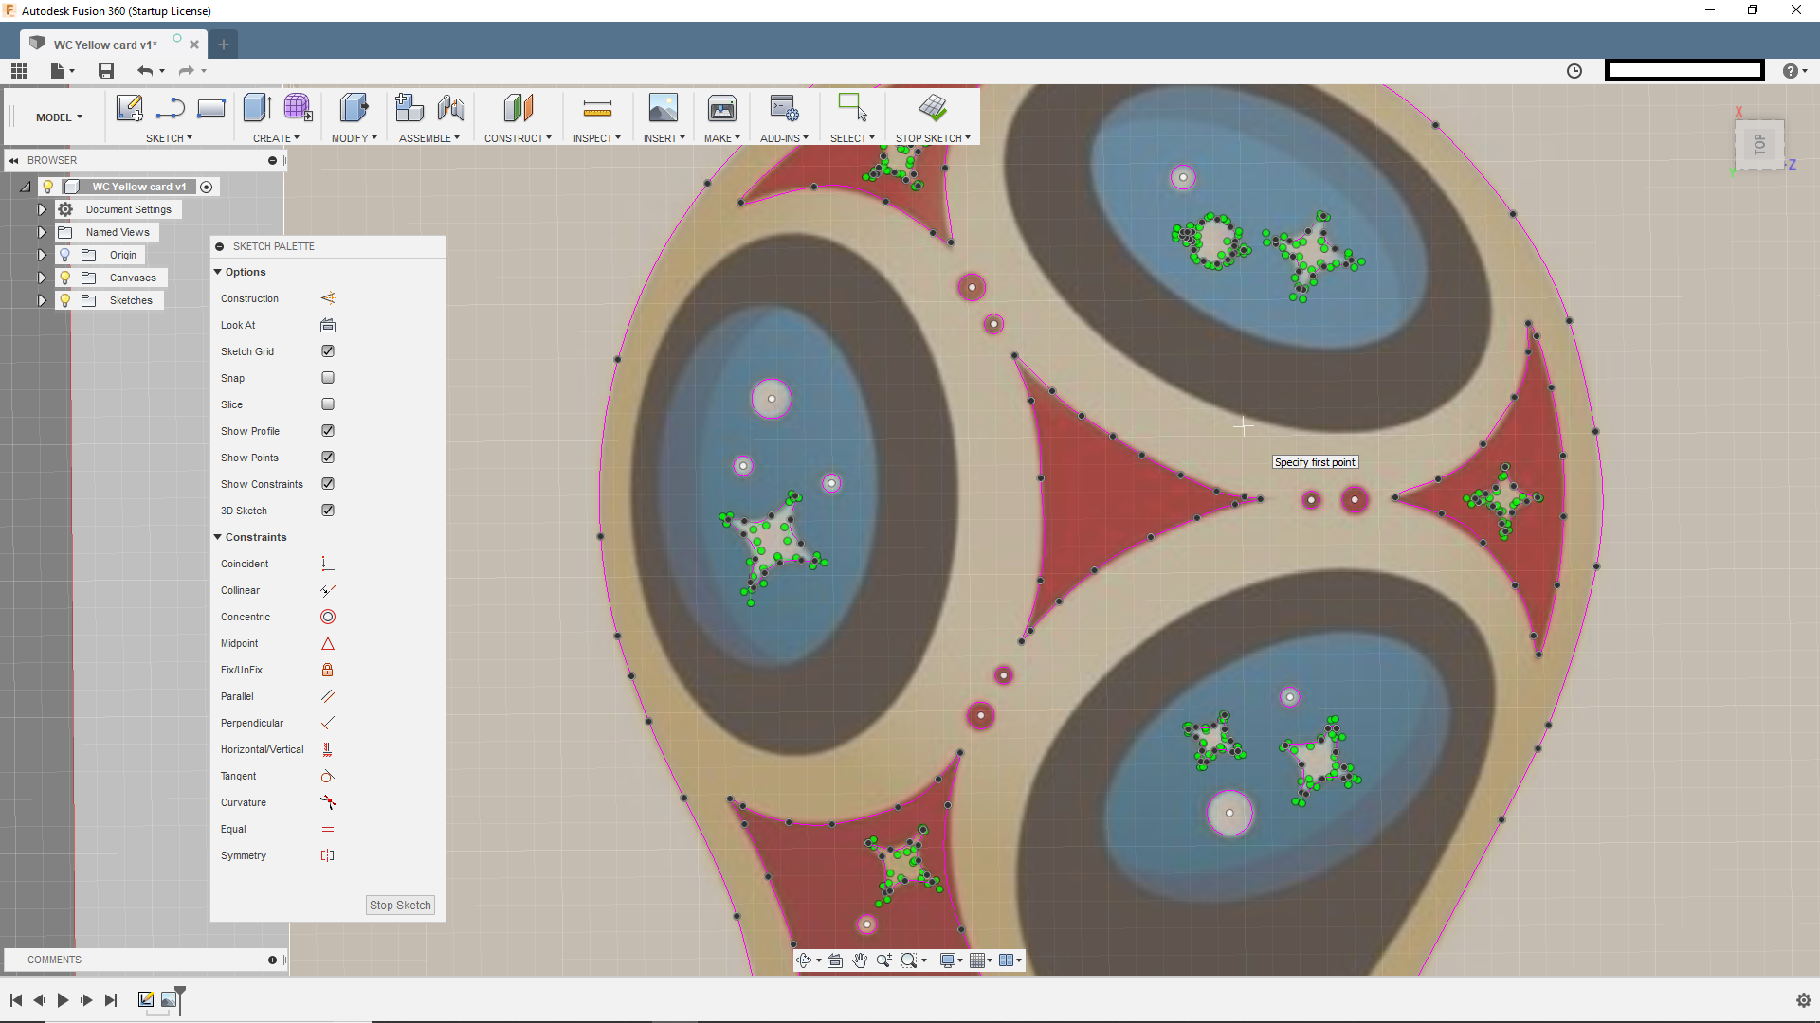
Task: Click the sketch feature in timeline
Action: (146, 999)
